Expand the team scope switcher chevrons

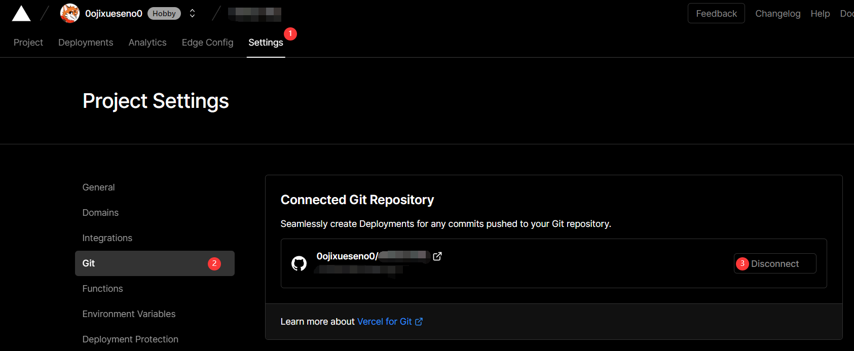coord(193,14)
